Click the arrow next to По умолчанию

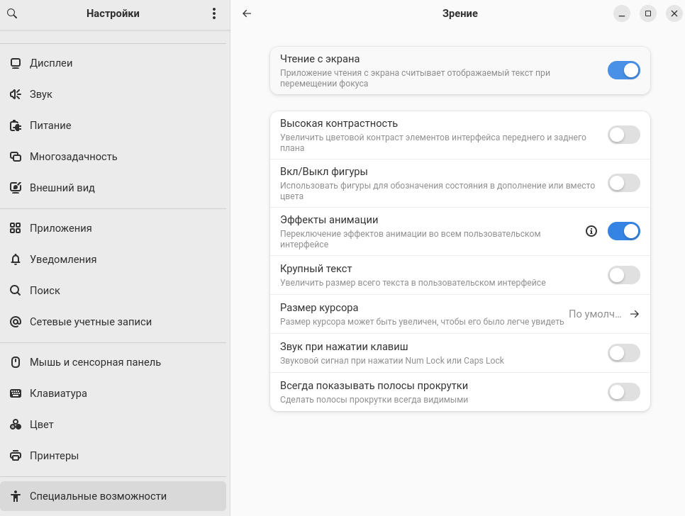(635, 314)
